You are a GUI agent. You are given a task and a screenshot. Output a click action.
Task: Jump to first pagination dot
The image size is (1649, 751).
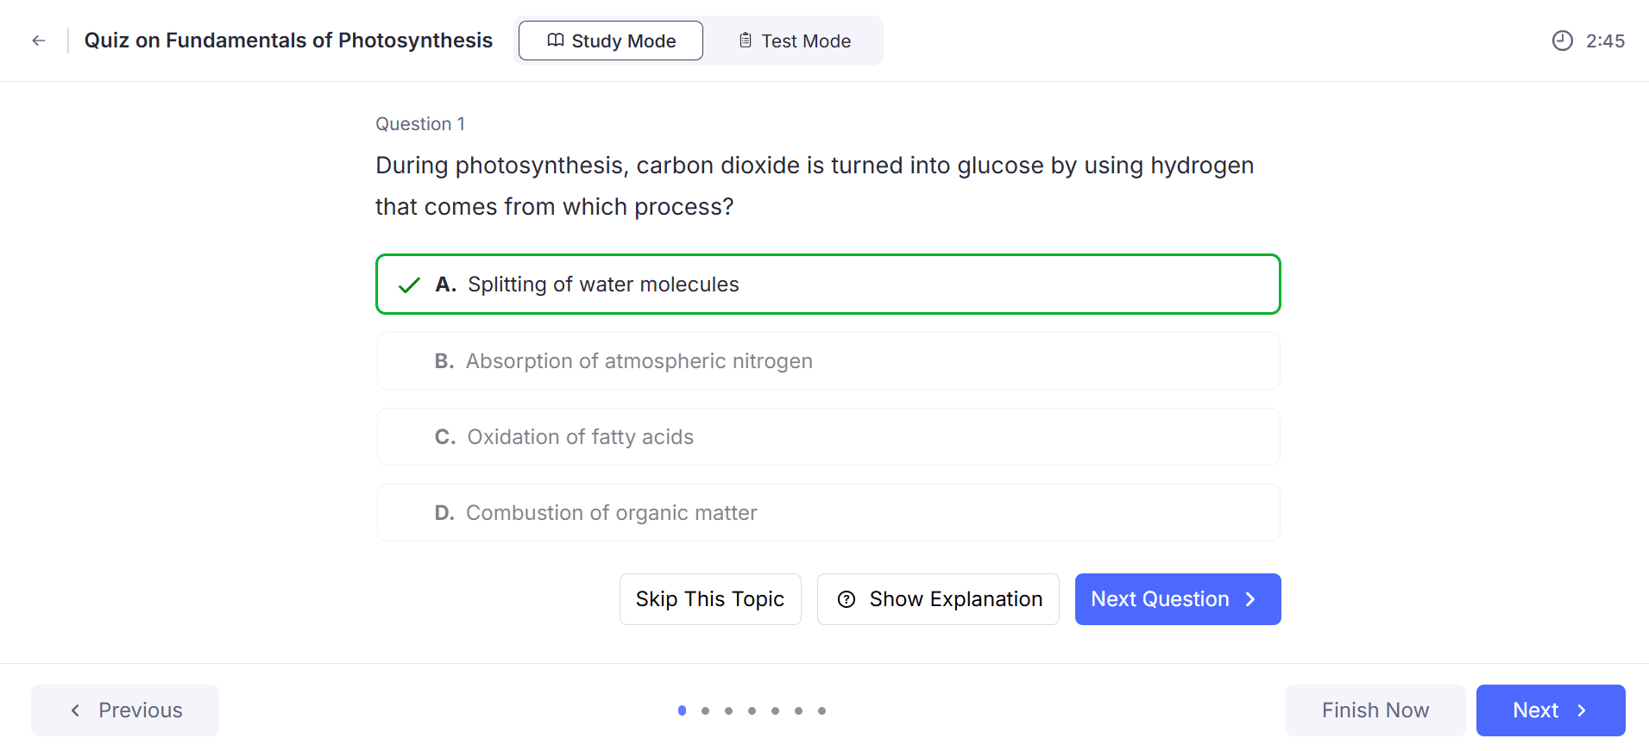682,710
